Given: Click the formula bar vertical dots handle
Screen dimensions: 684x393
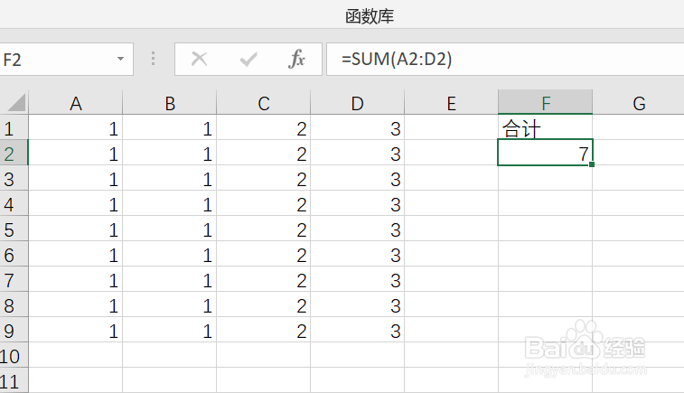Looking at the screenshot, I should point(153,60).
